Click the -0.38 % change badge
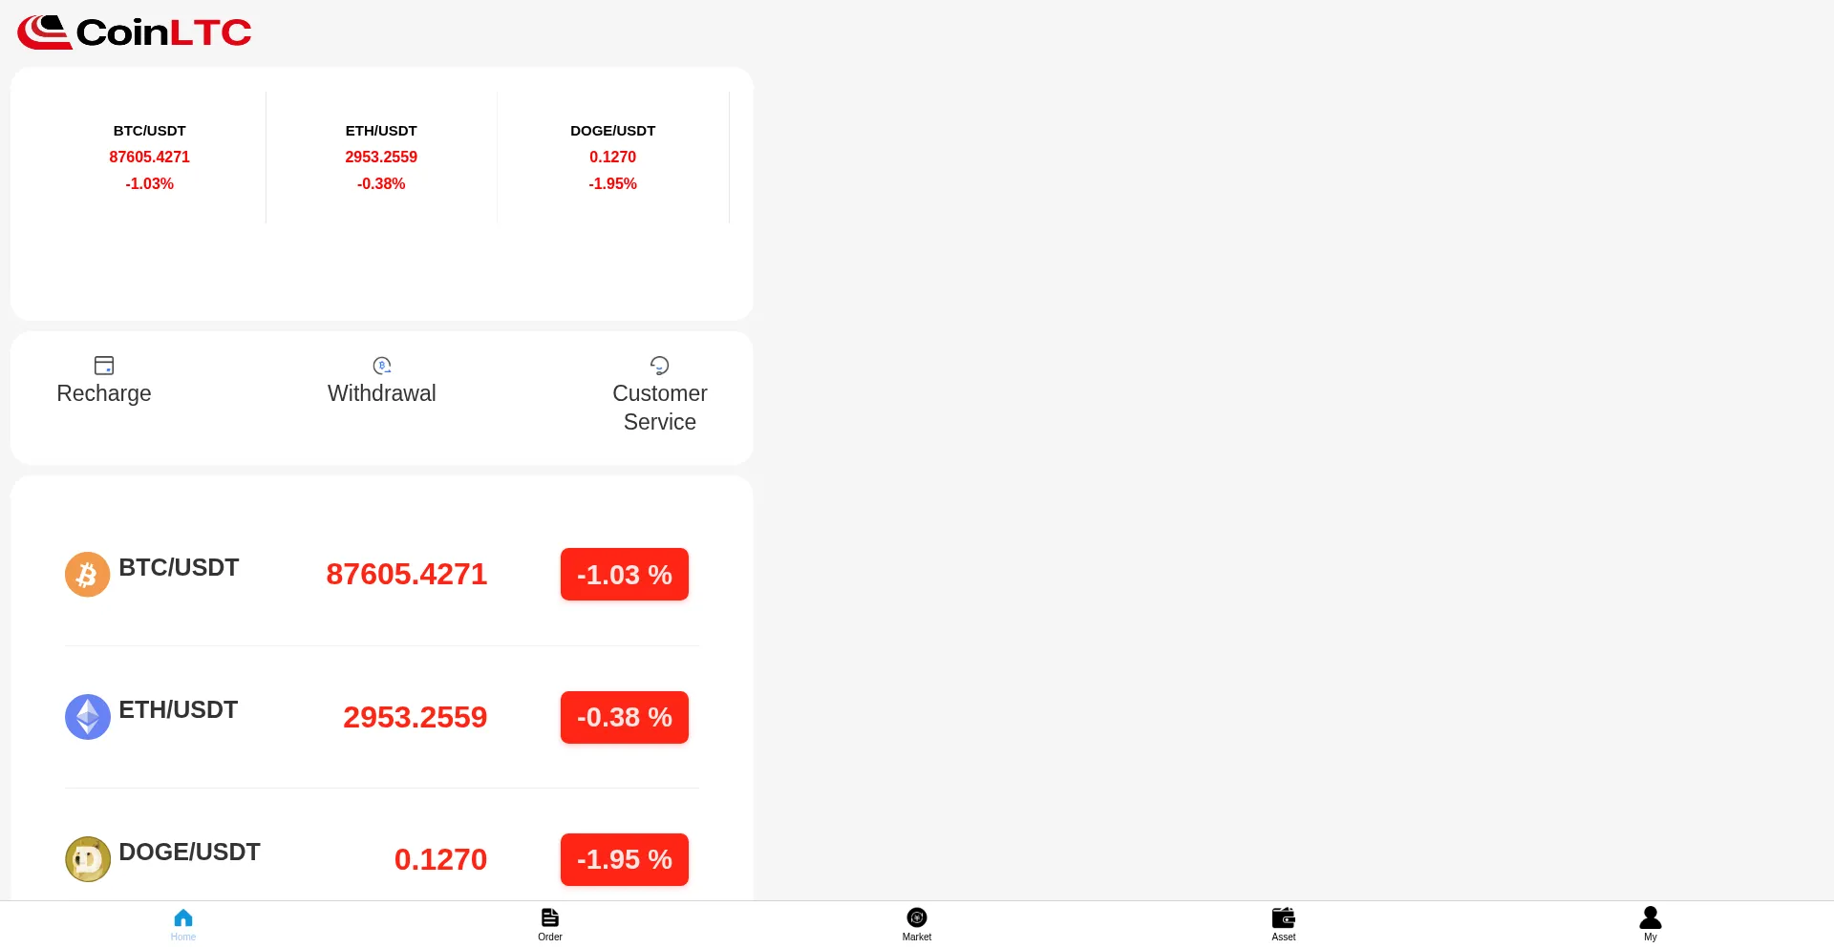The image size is (1834, 948). click(625, 717)
